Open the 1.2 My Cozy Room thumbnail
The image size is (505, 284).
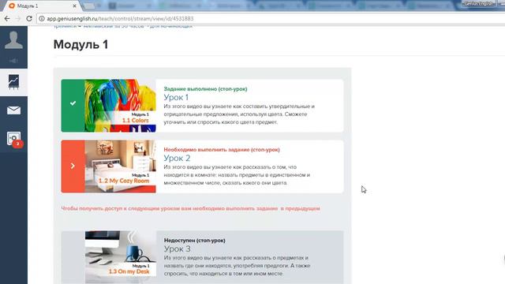click(x=120, y=166)
